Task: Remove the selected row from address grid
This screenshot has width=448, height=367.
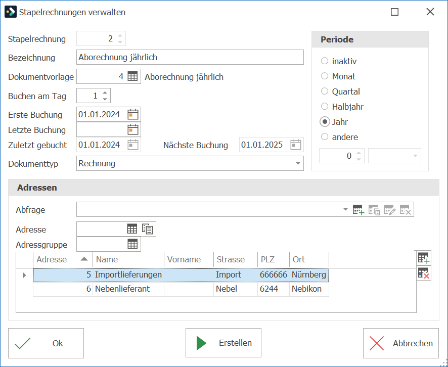Action: point(423,273)
